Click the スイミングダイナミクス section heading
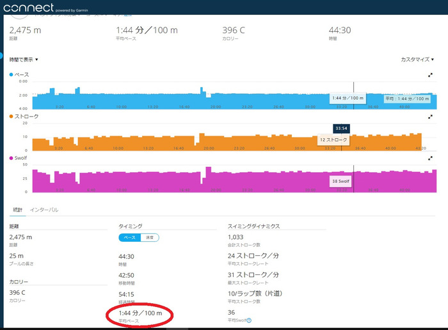This screenshot has width=448, height=330. pyautogui.click(x=253, y=226)
